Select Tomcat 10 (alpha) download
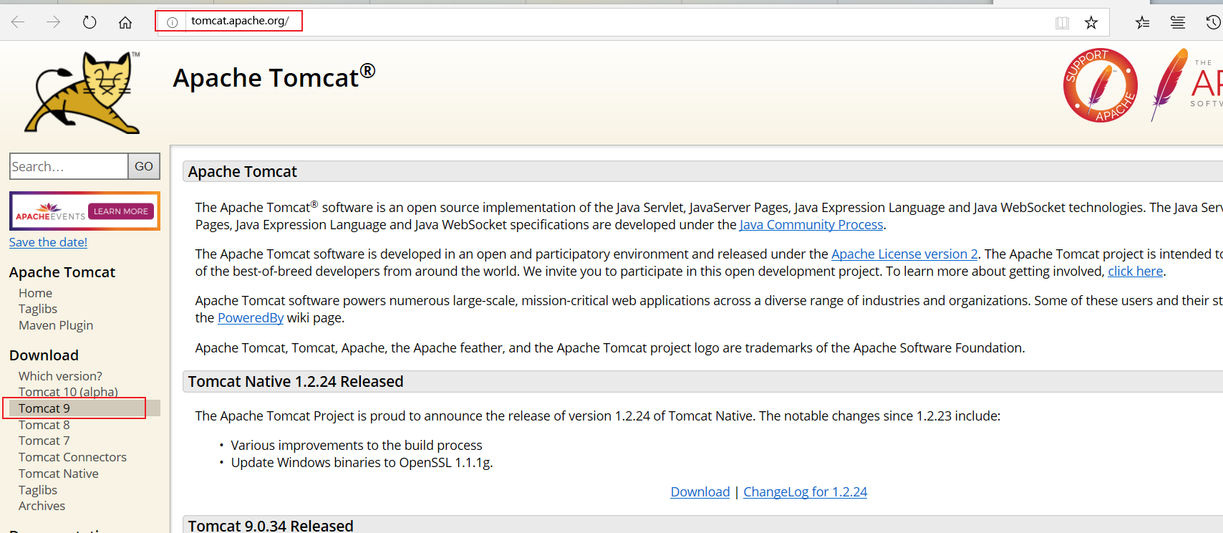This screenshot has width=1223, height=533. point(68,392)
